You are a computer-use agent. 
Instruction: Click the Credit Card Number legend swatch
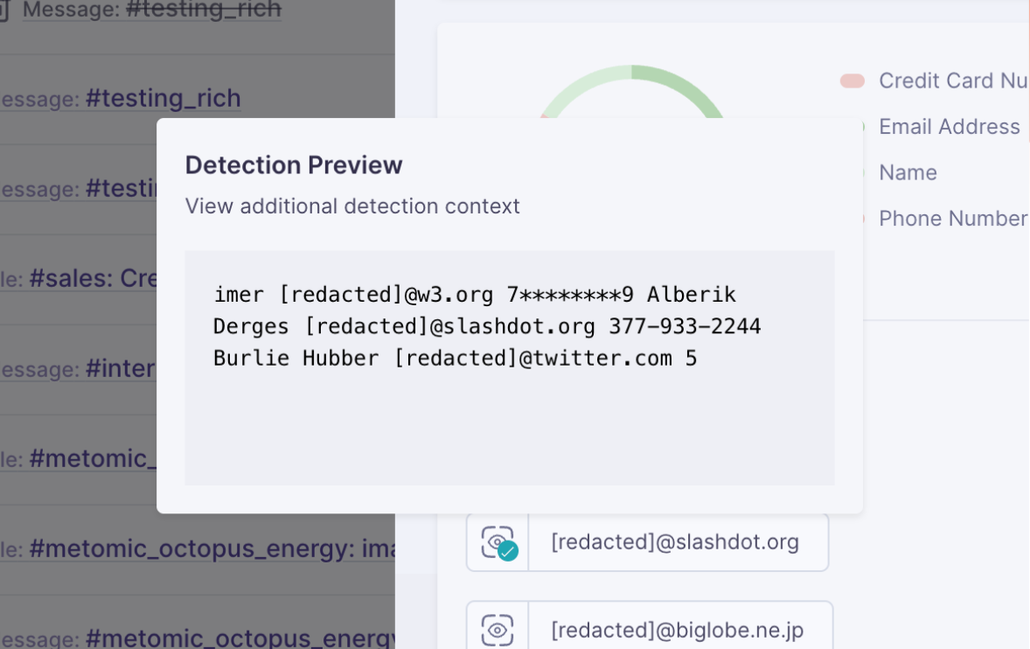click(852, 80)
